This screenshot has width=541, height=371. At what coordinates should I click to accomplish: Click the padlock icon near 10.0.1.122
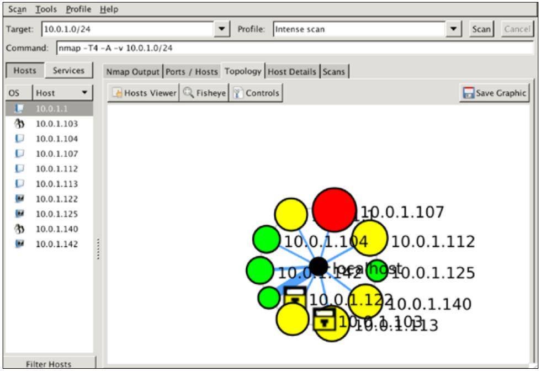coord(295,297)
